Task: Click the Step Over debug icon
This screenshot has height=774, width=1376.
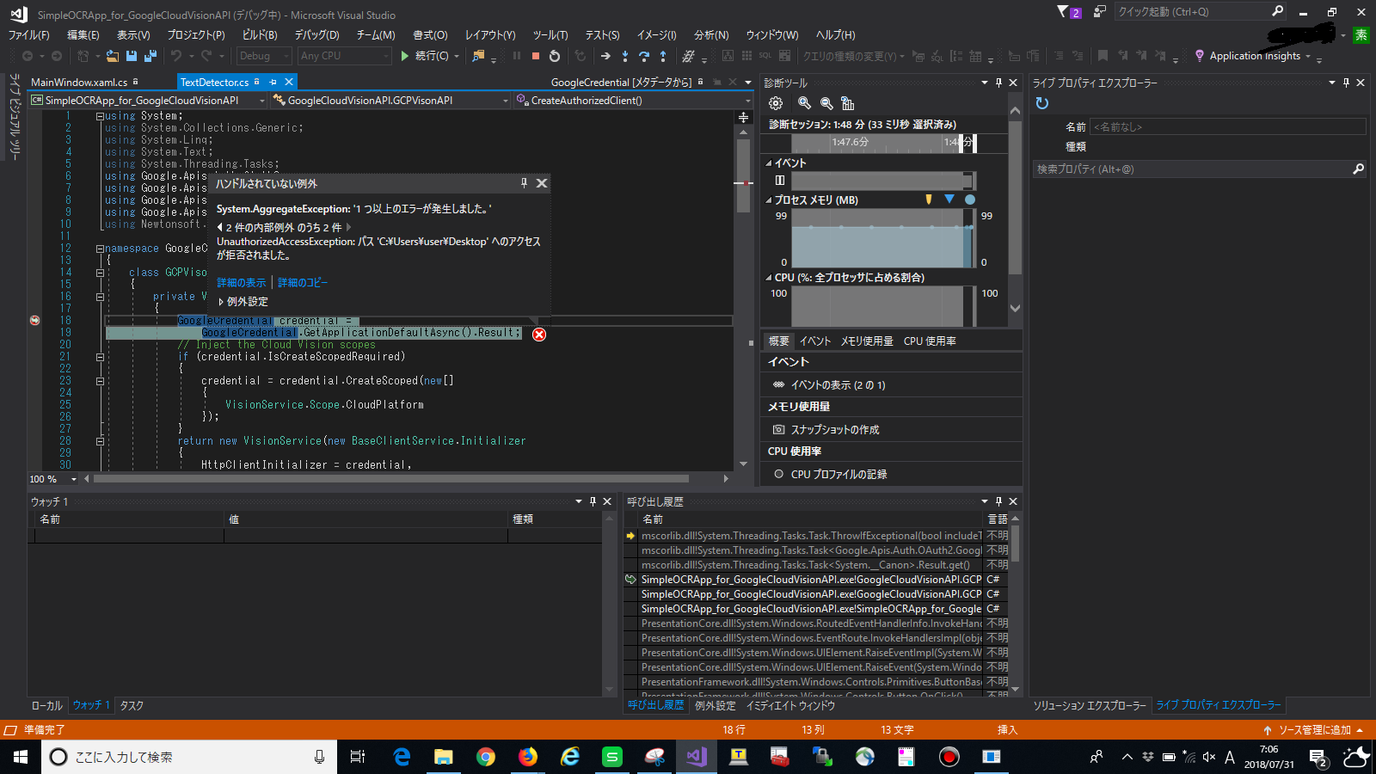Action: coord(643,56)
